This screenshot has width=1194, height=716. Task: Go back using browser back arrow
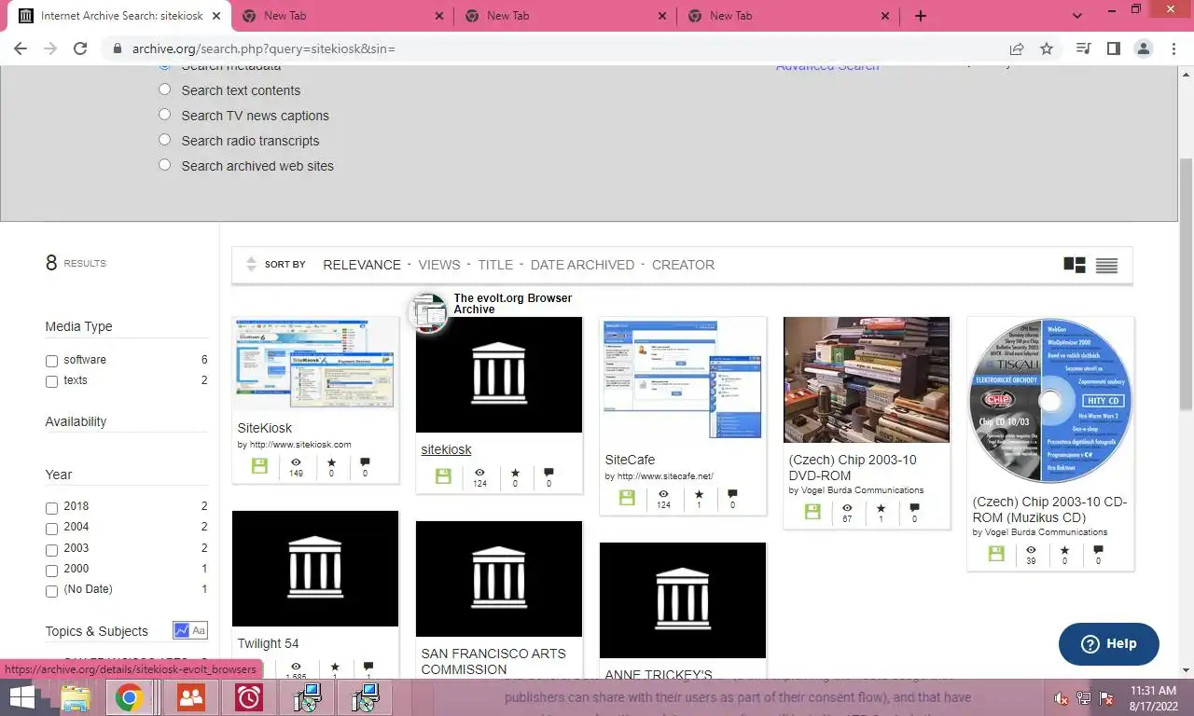[21, 48]
